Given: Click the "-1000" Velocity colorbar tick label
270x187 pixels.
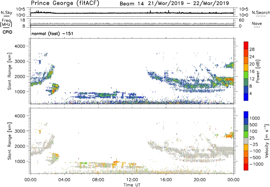Looking at the screenshot, I should pyautogui.click(x=256, y=164).
